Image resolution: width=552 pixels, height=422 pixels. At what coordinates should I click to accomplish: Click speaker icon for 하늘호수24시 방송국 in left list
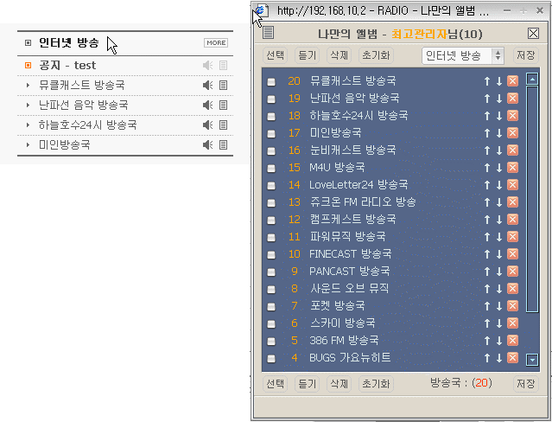point(207,125)
